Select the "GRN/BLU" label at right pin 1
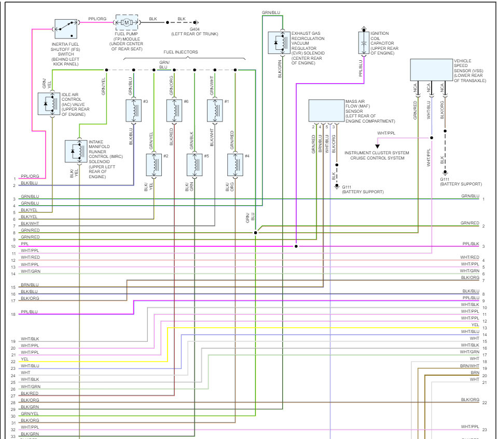Image resolution: width=498 pixels, height=439 pixels. point(470,196)
